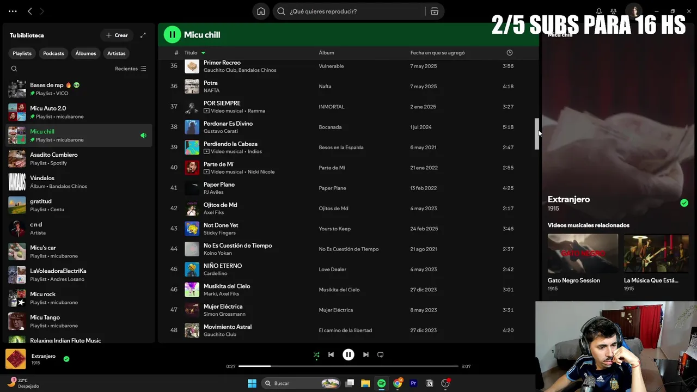Open the album link Yours to Keep
Image resolution: width=697 pixels, height=392 pixels.
click(335, 229)
